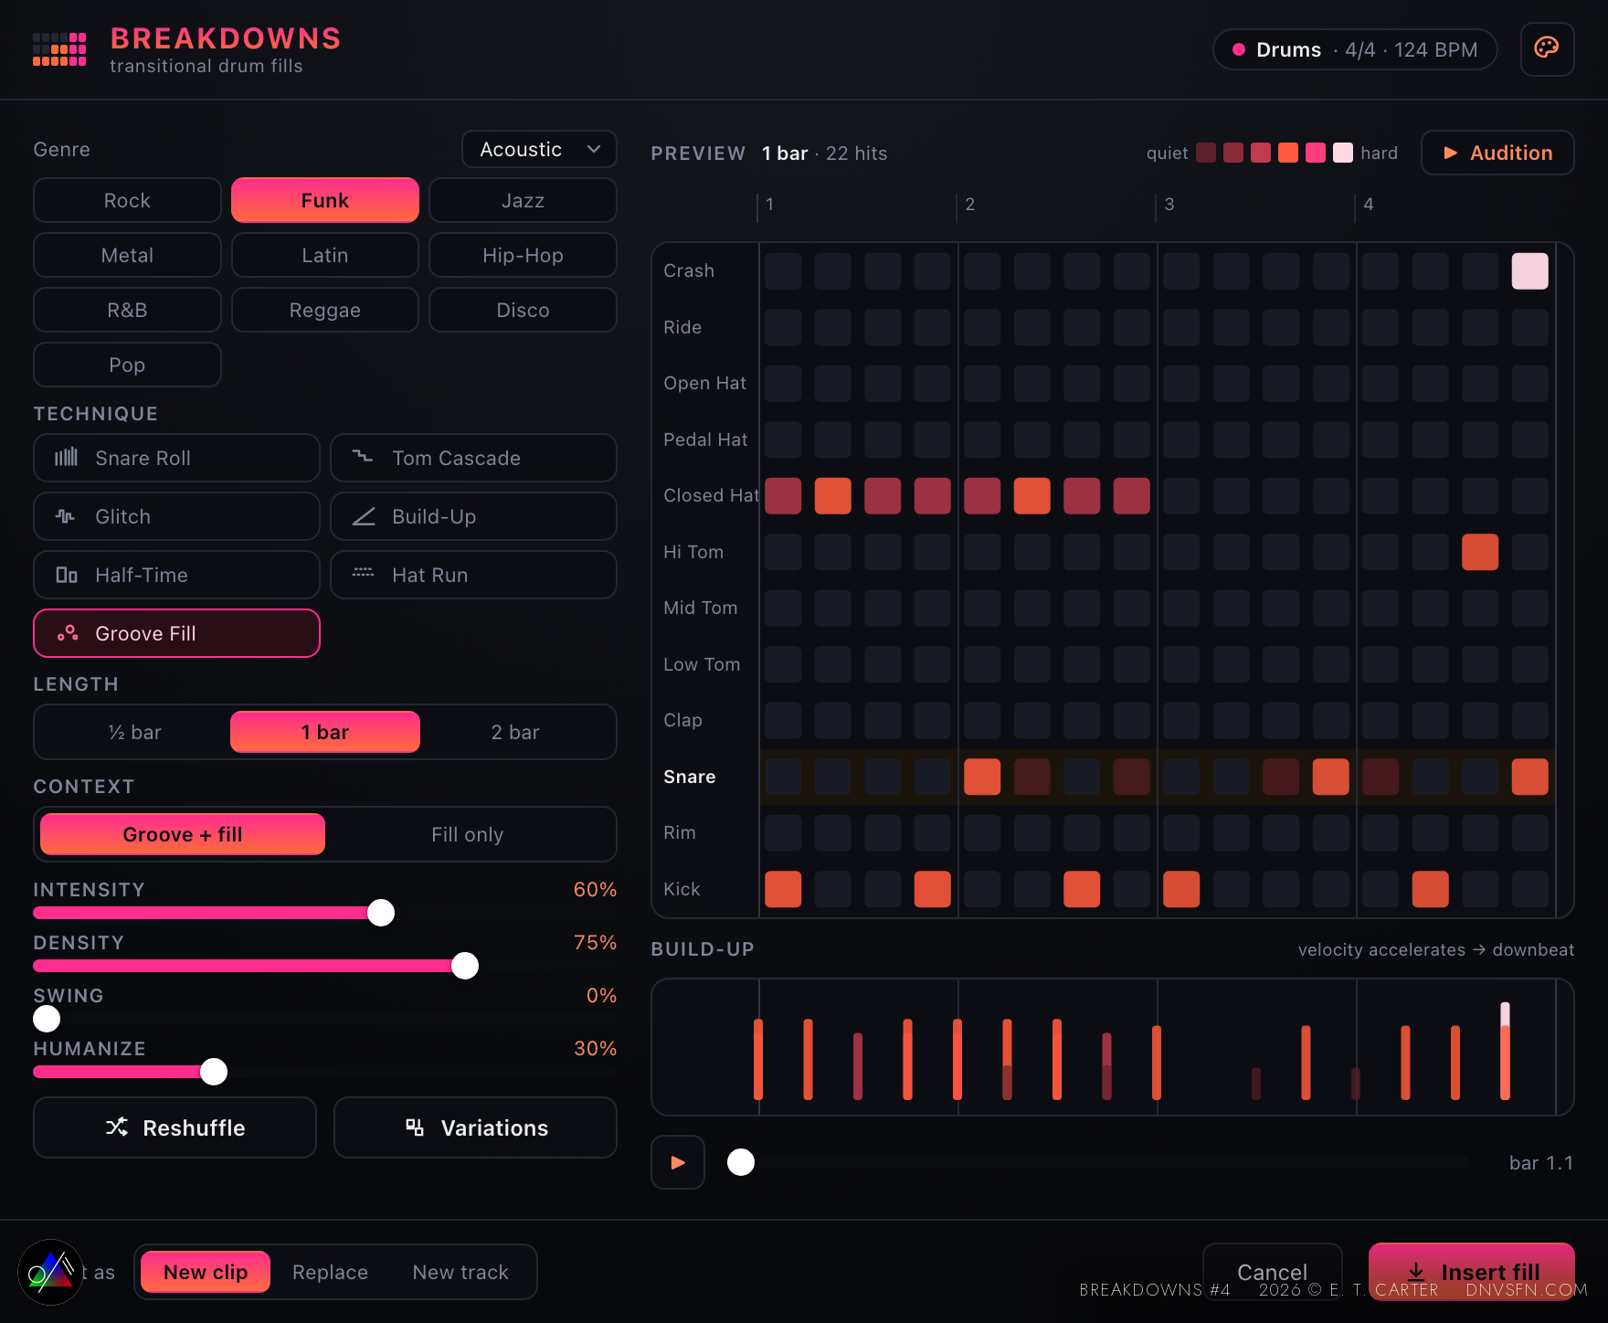This screenshot has height=1323, width=1608.
Task: Toggle Kick hit on beat 3 downbeat
Action: [1181, 889]
